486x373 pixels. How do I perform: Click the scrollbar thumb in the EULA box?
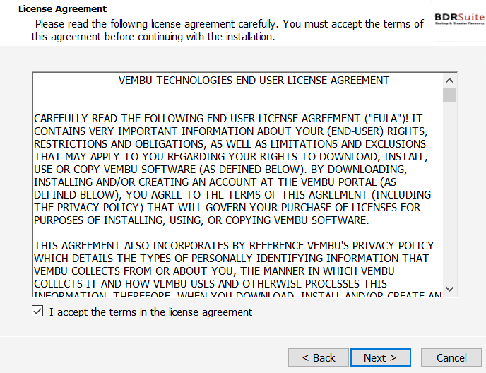pos(449,95)
